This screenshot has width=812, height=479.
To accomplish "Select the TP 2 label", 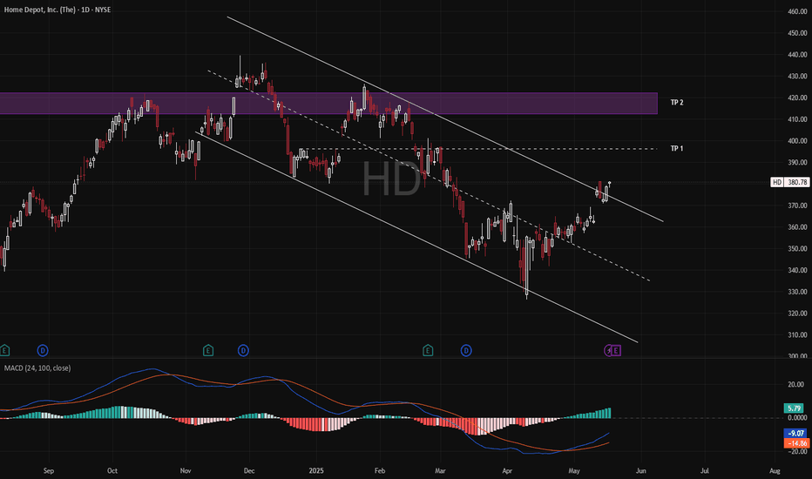I will pos(677,103).
